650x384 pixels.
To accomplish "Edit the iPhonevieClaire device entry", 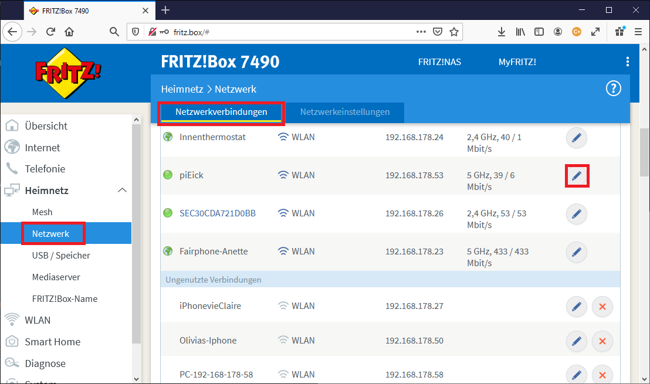I will (x=576, y=307).
